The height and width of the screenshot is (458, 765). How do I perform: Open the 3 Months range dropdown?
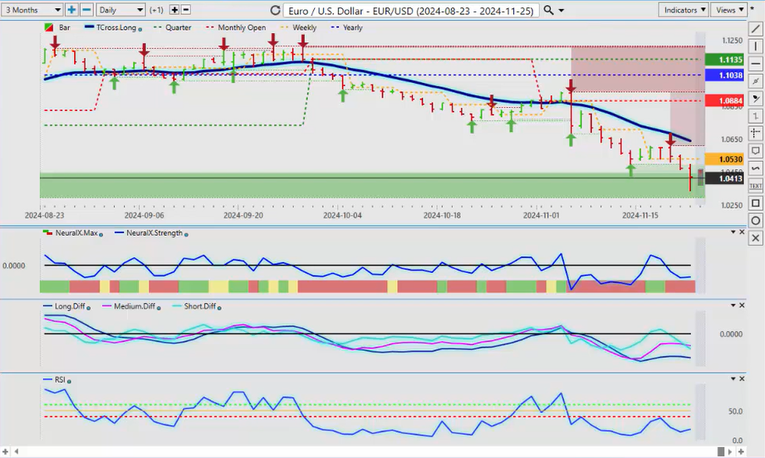click(x=32, y=10)
